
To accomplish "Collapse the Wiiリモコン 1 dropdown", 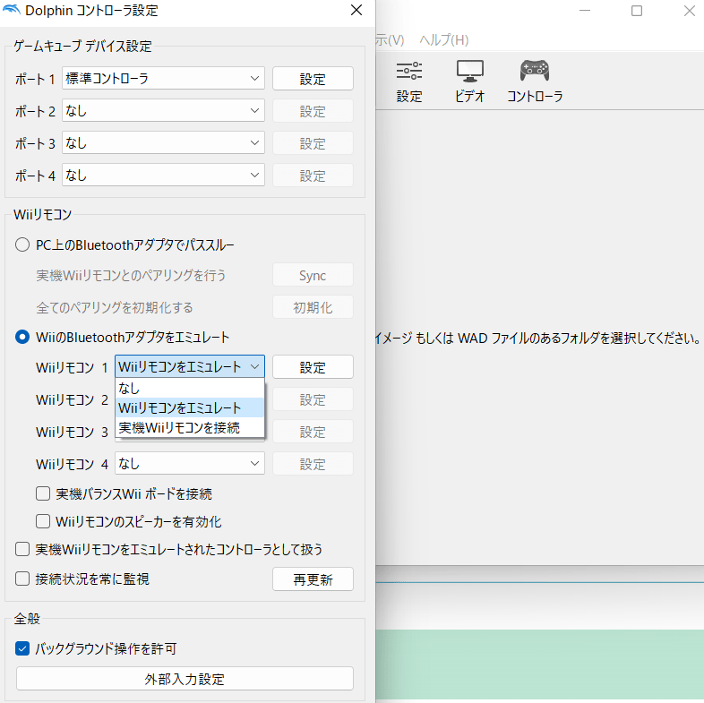I will tap(190, 367).
